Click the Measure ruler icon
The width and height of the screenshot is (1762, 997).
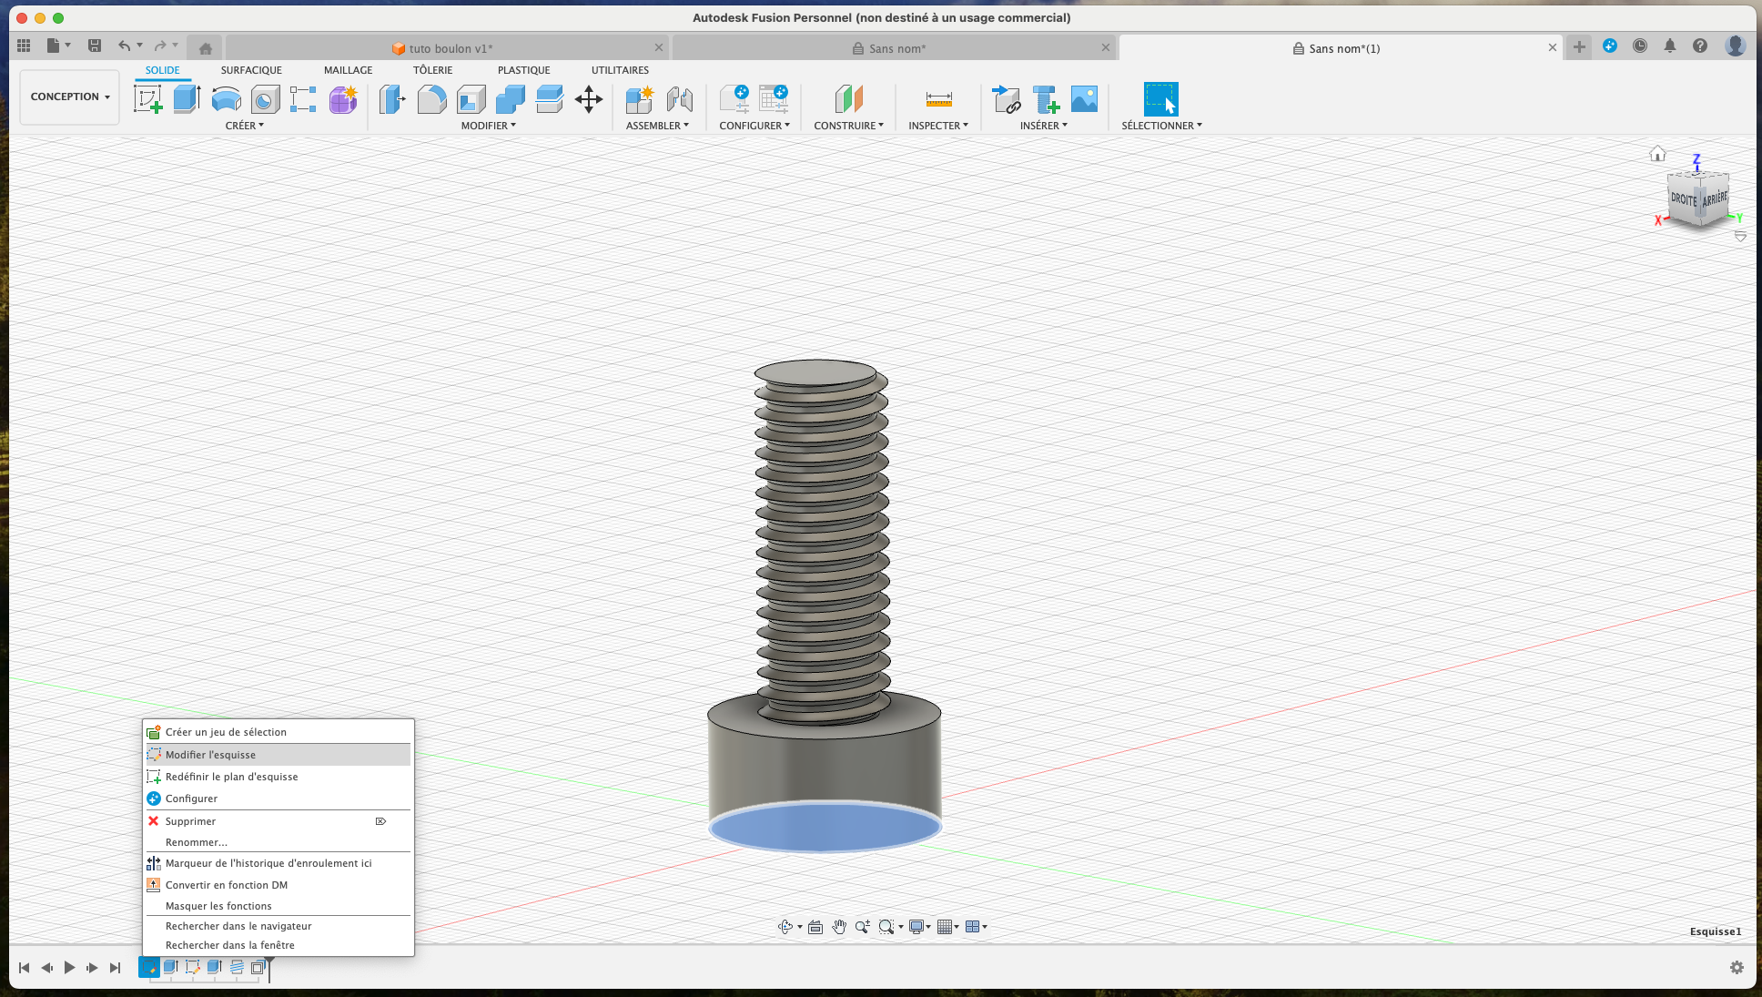[938, 98]
